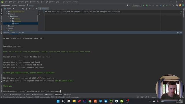Screen dimensions: 185x104
Task: Add a new terminal session with plus icon
Action: pos(20,33)
